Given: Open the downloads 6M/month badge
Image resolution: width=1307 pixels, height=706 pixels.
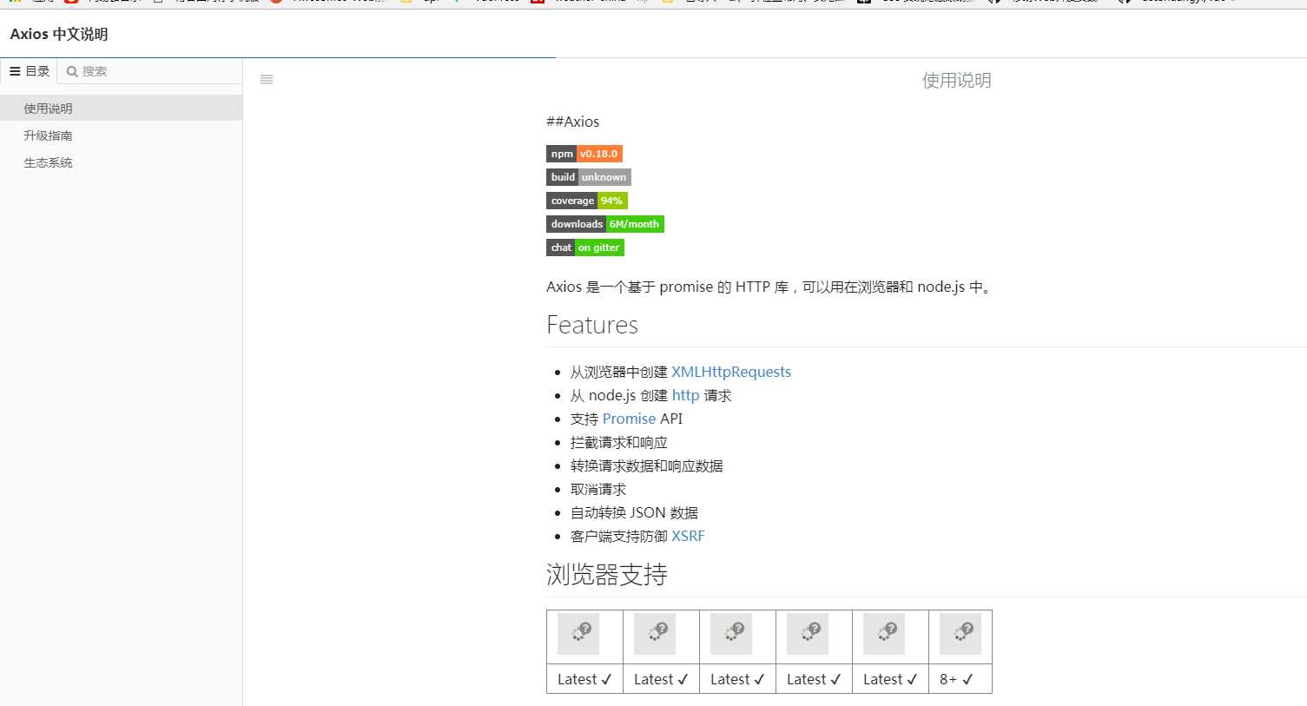Looking at the screenshot, I should [605, 224].
